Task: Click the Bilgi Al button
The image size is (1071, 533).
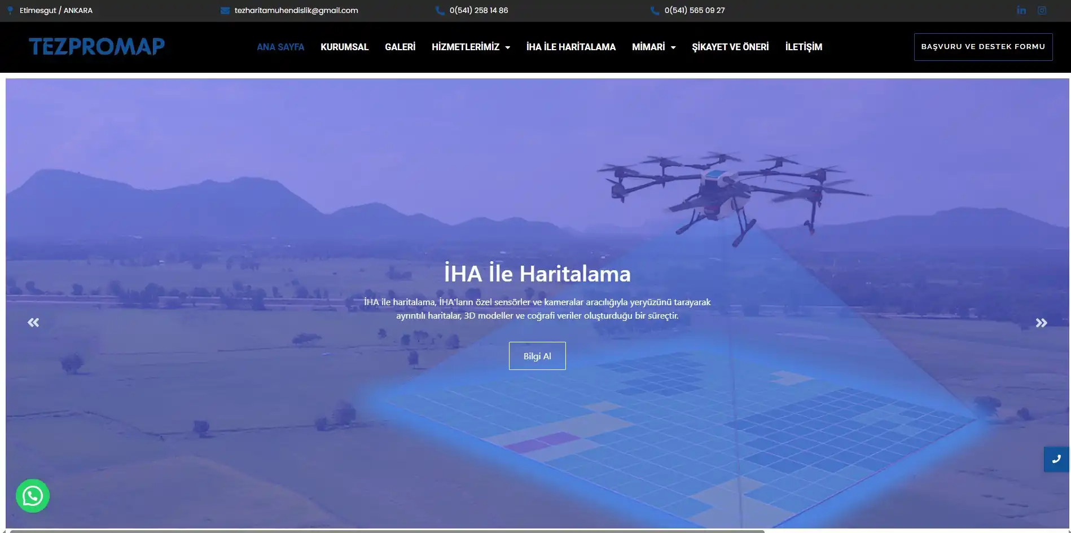Action: pyautogui.click(x=537, y=356)
